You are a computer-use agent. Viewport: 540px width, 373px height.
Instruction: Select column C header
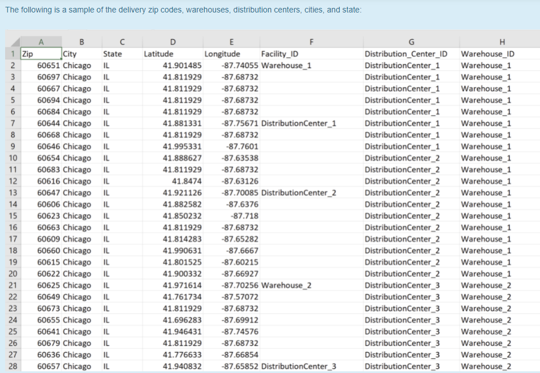click(x=122, y=42)
